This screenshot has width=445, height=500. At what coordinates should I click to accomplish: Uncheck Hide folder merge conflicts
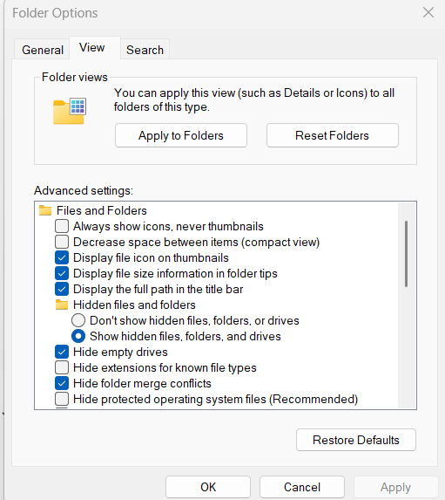(x=62, y=383)
